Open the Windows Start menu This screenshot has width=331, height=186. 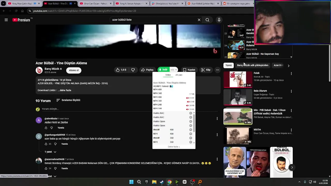tap(131, 182)
